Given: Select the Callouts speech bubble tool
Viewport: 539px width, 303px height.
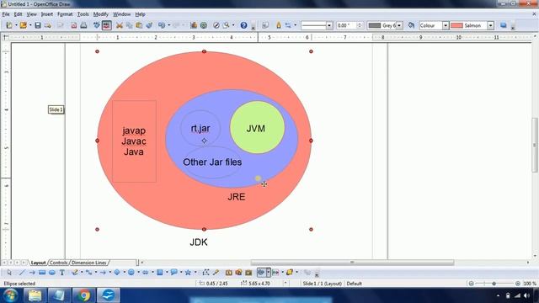Looking at the screenshot, I should (x=174, y=273).
